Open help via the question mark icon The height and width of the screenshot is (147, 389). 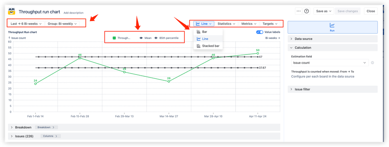307,11
